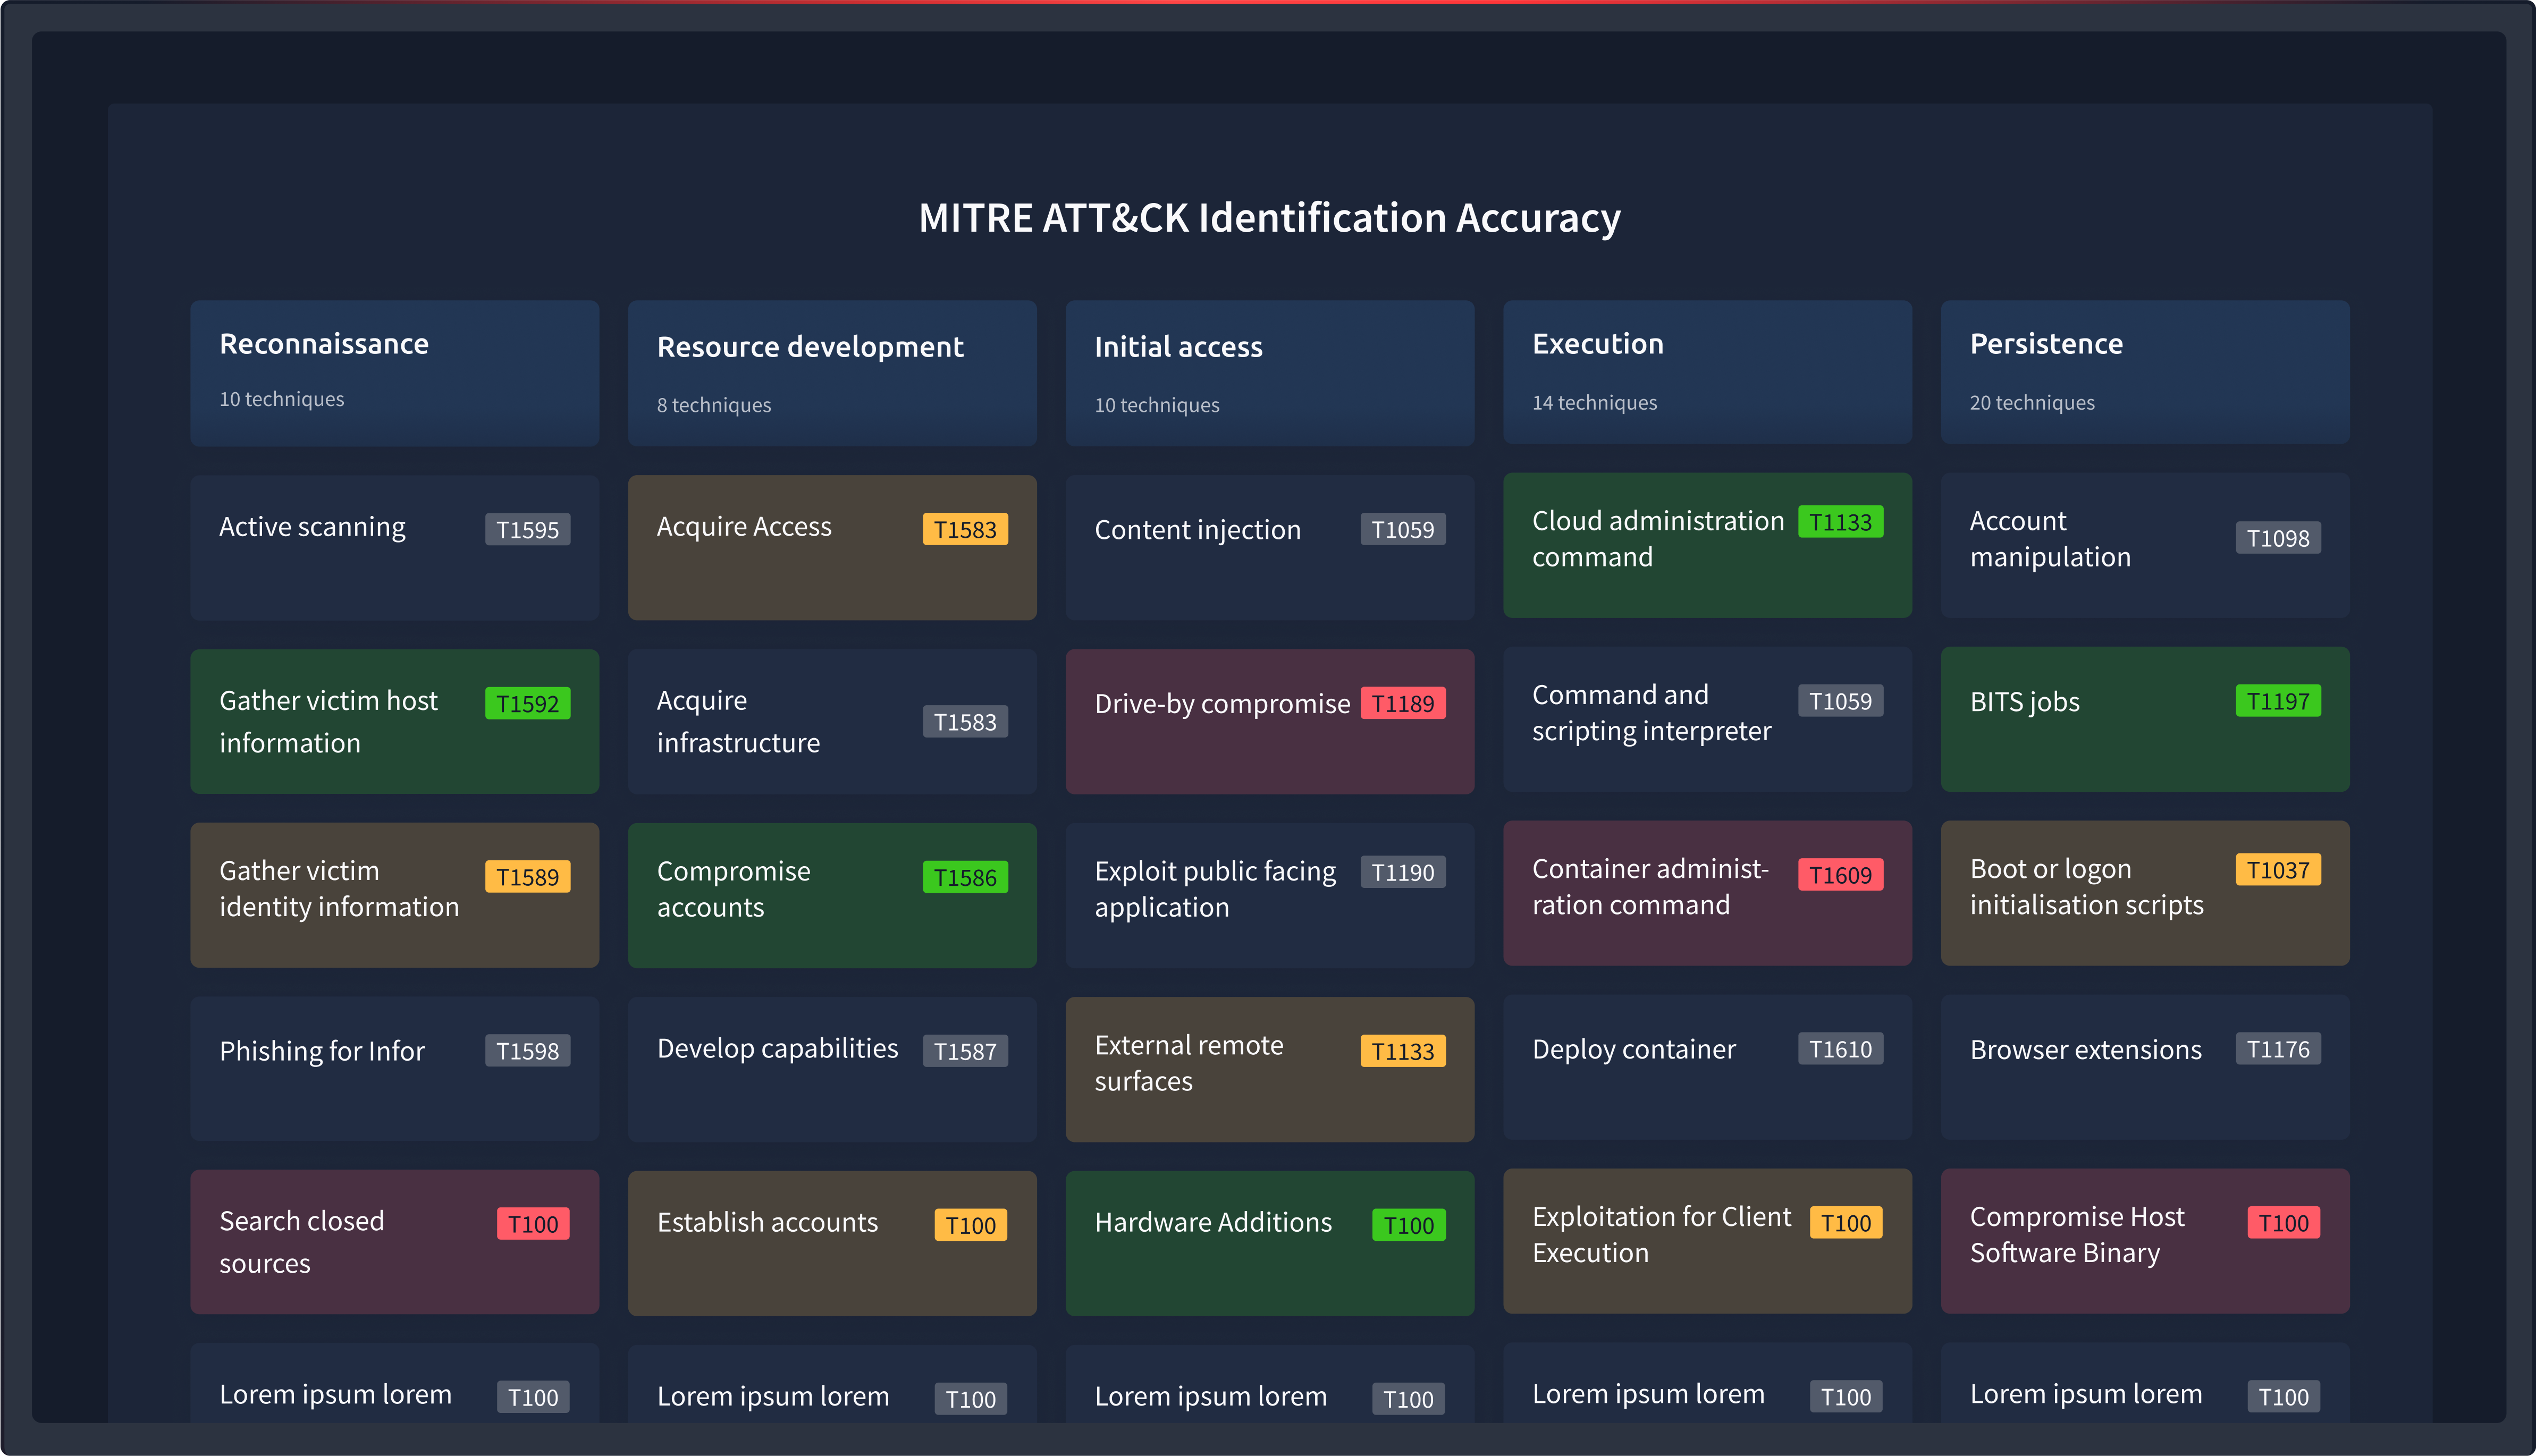Image resolution: width=2536 pixels, height=1456 pixels.
Task: Click the MITRE ATT&CK Identification Accuracy title
Action: pos(1269,218)
